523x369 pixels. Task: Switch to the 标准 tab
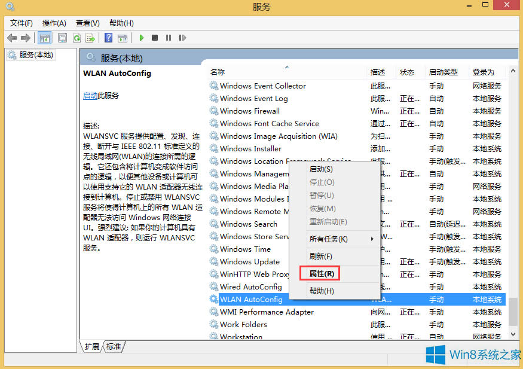click(x=114, y=346)
